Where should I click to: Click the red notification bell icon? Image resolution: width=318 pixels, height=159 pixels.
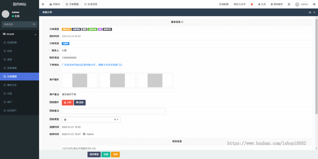[252, 4]
